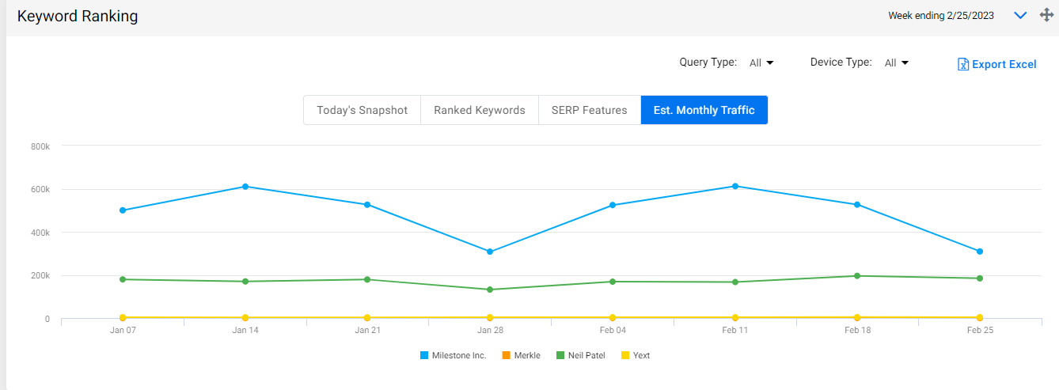Click Neil Patel green point at Jan 21
1059x390 pixels.
367,279
